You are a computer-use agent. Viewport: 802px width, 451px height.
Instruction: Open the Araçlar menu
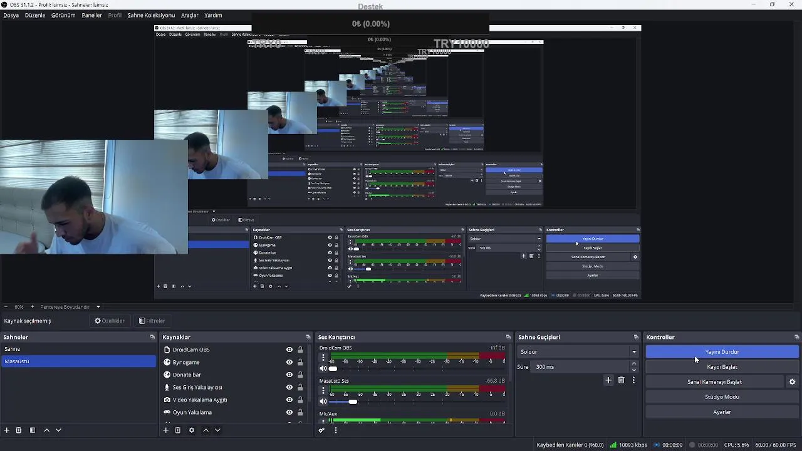pos(190,15)
